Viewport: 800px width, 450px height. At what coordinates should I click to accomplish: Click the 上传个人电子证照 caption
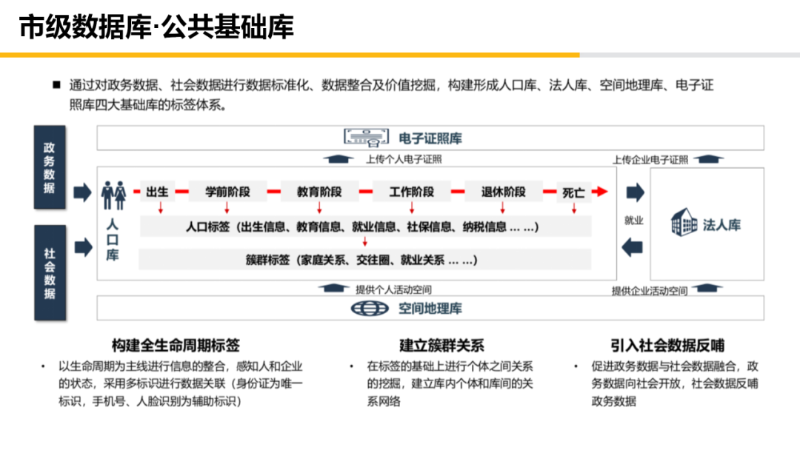404,160
